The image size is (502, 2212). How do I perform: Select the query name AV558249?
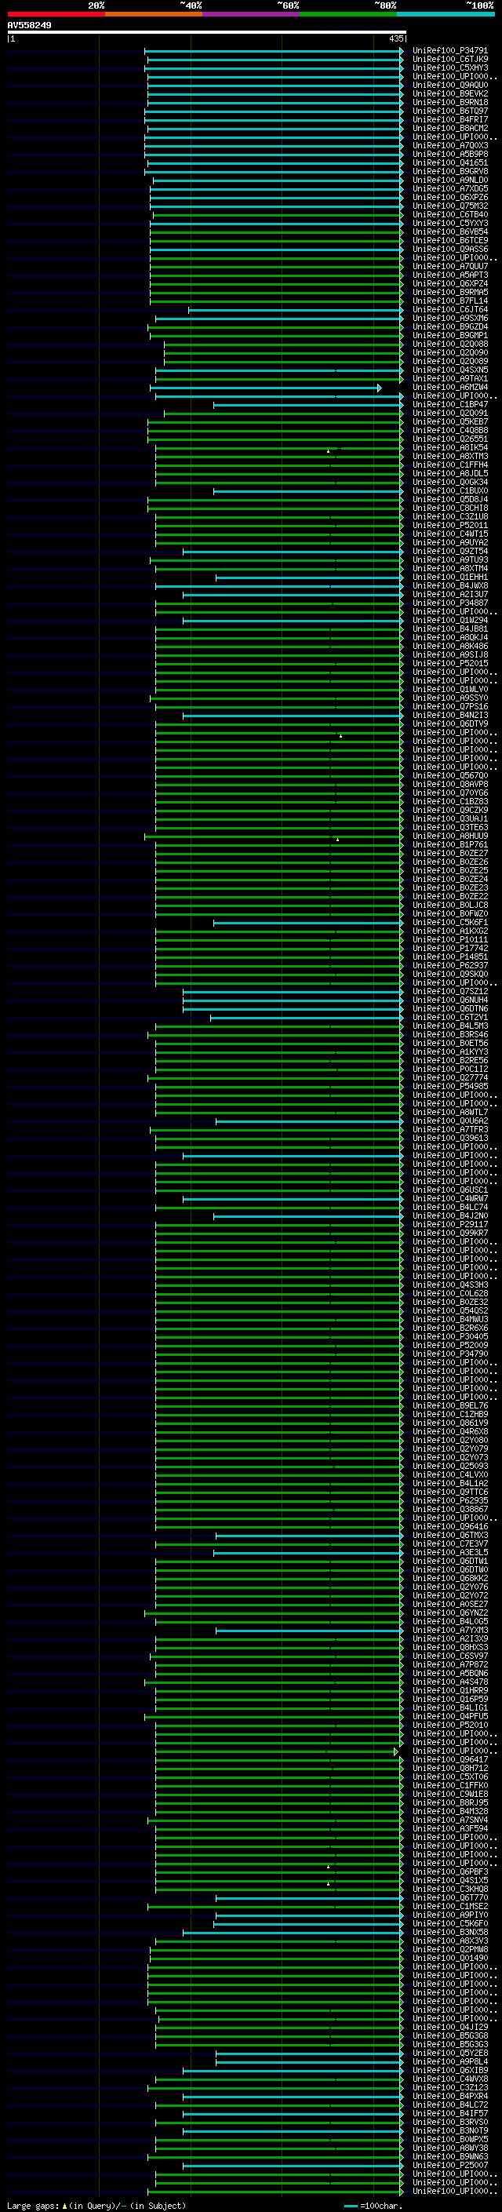[x=29, y=25]
